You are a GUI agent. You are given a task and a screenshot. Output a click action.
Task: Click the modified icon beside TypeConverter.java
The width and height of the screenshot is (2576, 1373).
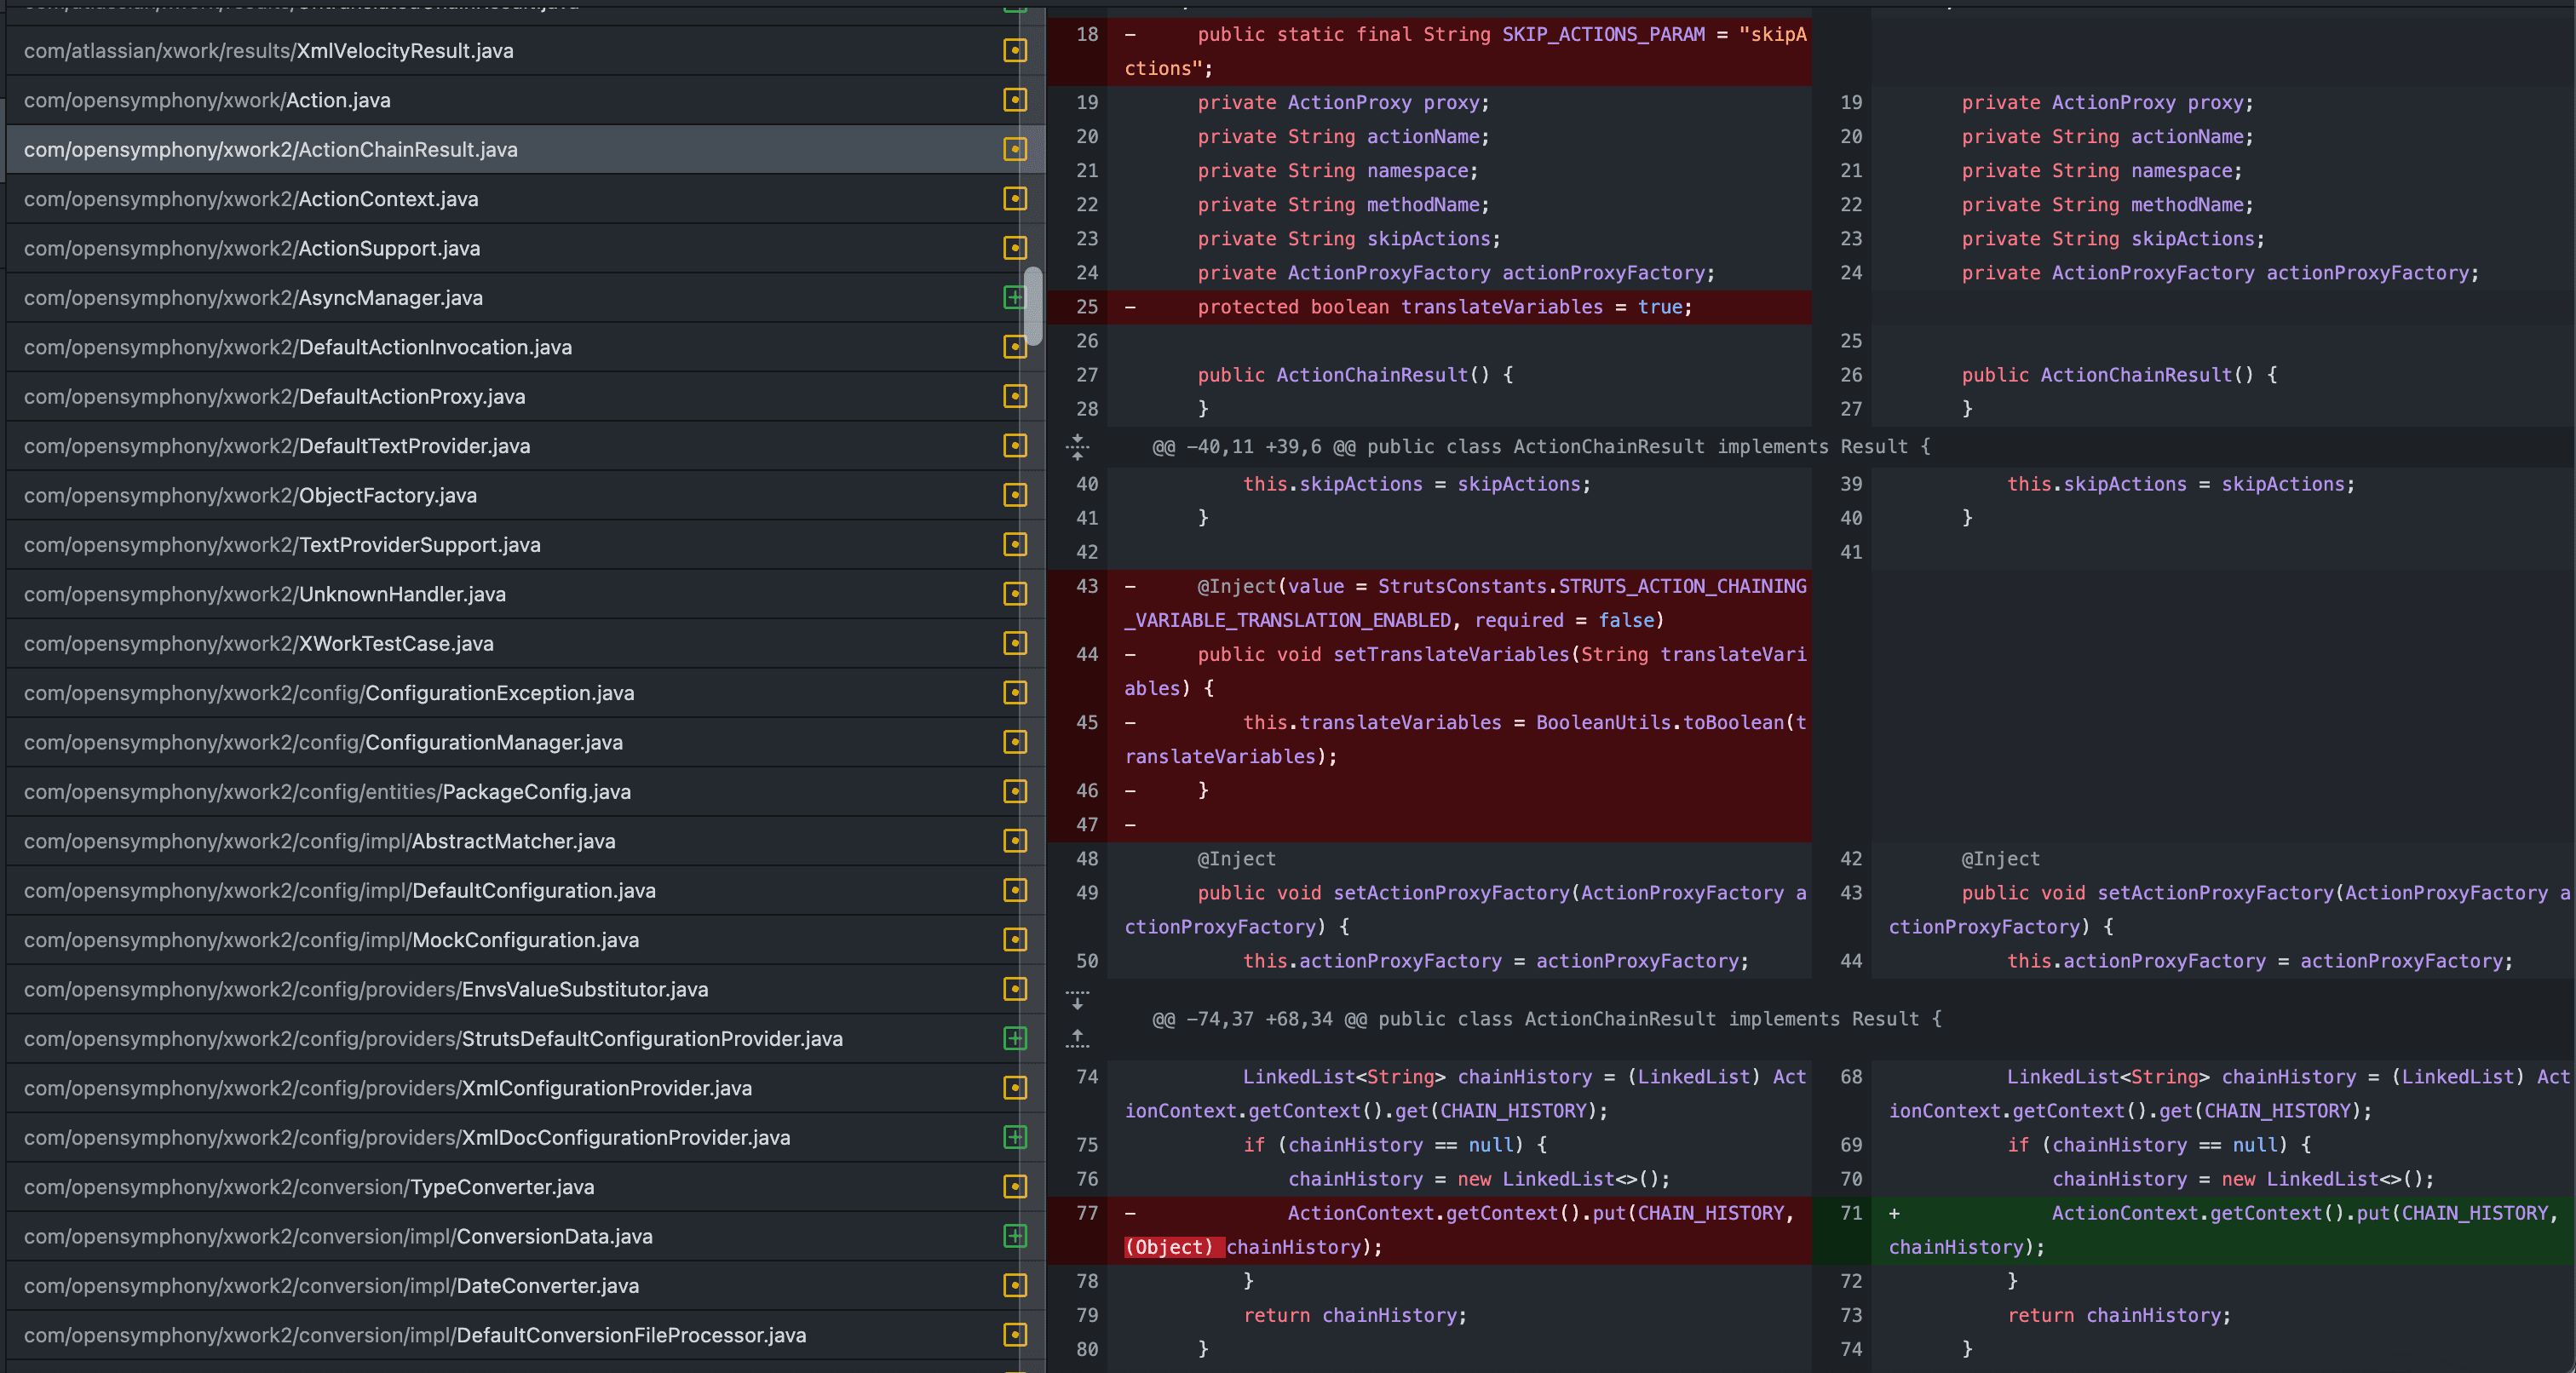pyautogui.click(x=1014, y=1186)
